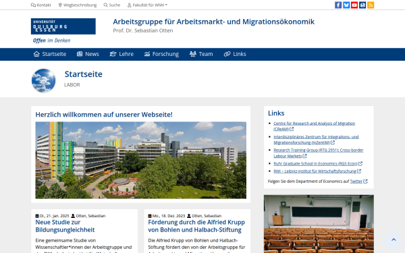Click the date Mo., 18. Dez. 2023
This screenshot has width=405, height=253.
tap(169, 216)
